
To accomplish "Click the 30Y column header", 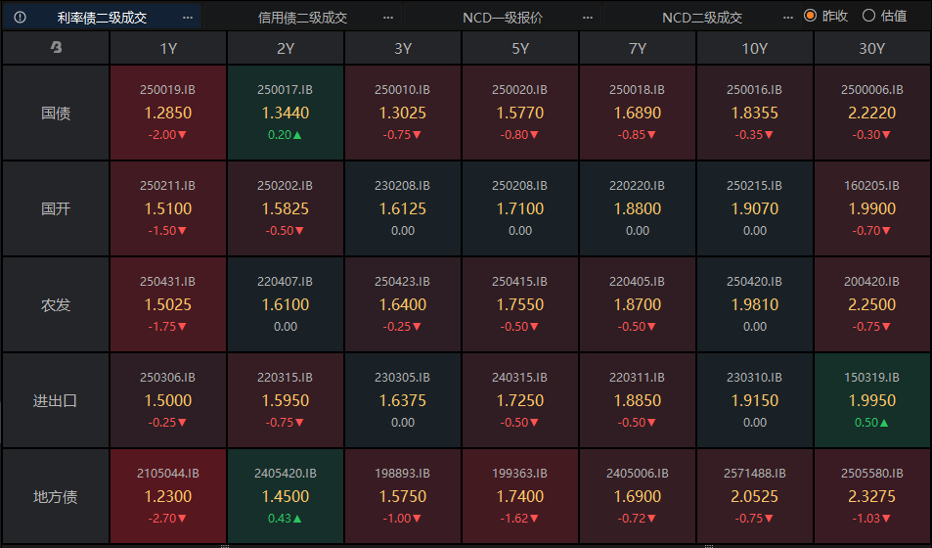I will pyautogui.click(x=871, y=48).
